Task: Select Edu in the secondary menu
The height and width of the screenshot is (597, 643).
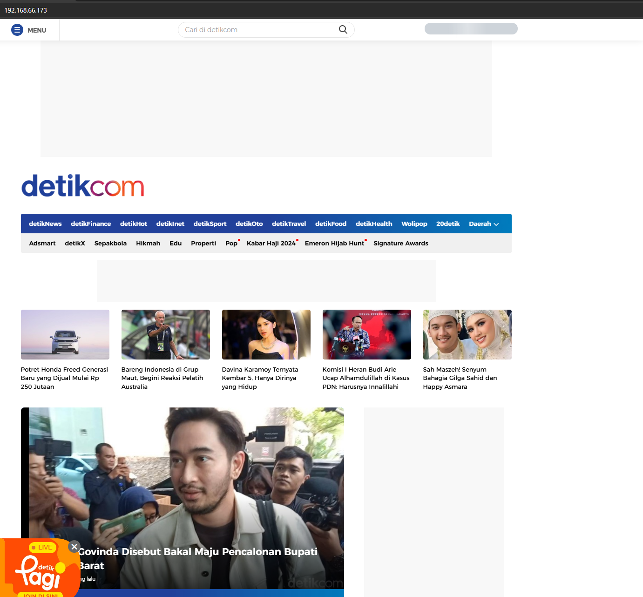Action: (x=176, y=244)
